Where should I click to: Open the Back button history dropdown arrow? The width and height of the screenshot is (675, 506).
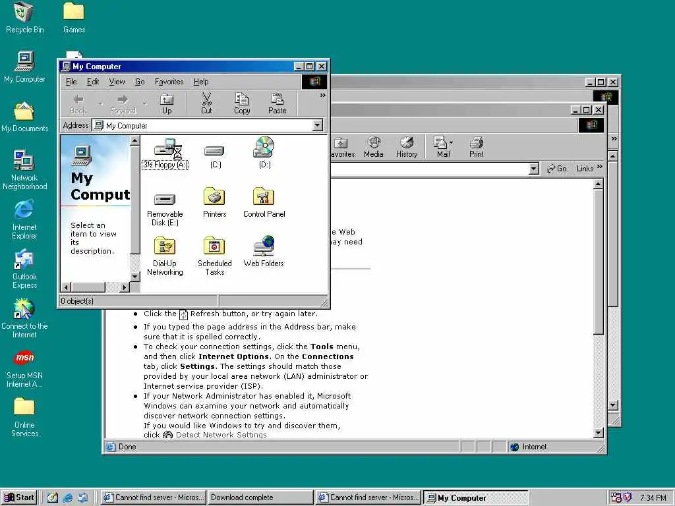(x=100, y=104)
